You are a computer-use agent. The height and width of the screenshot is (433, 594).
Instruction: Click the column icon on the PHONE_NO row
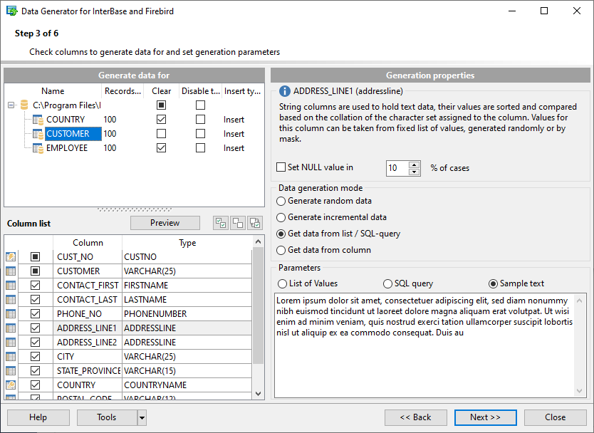click(x=11, y=314)
